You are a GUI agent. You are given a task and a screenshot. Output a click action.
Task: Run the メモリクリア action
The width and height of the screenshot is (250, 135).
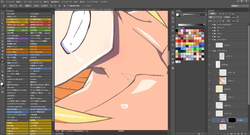point(40,57)
